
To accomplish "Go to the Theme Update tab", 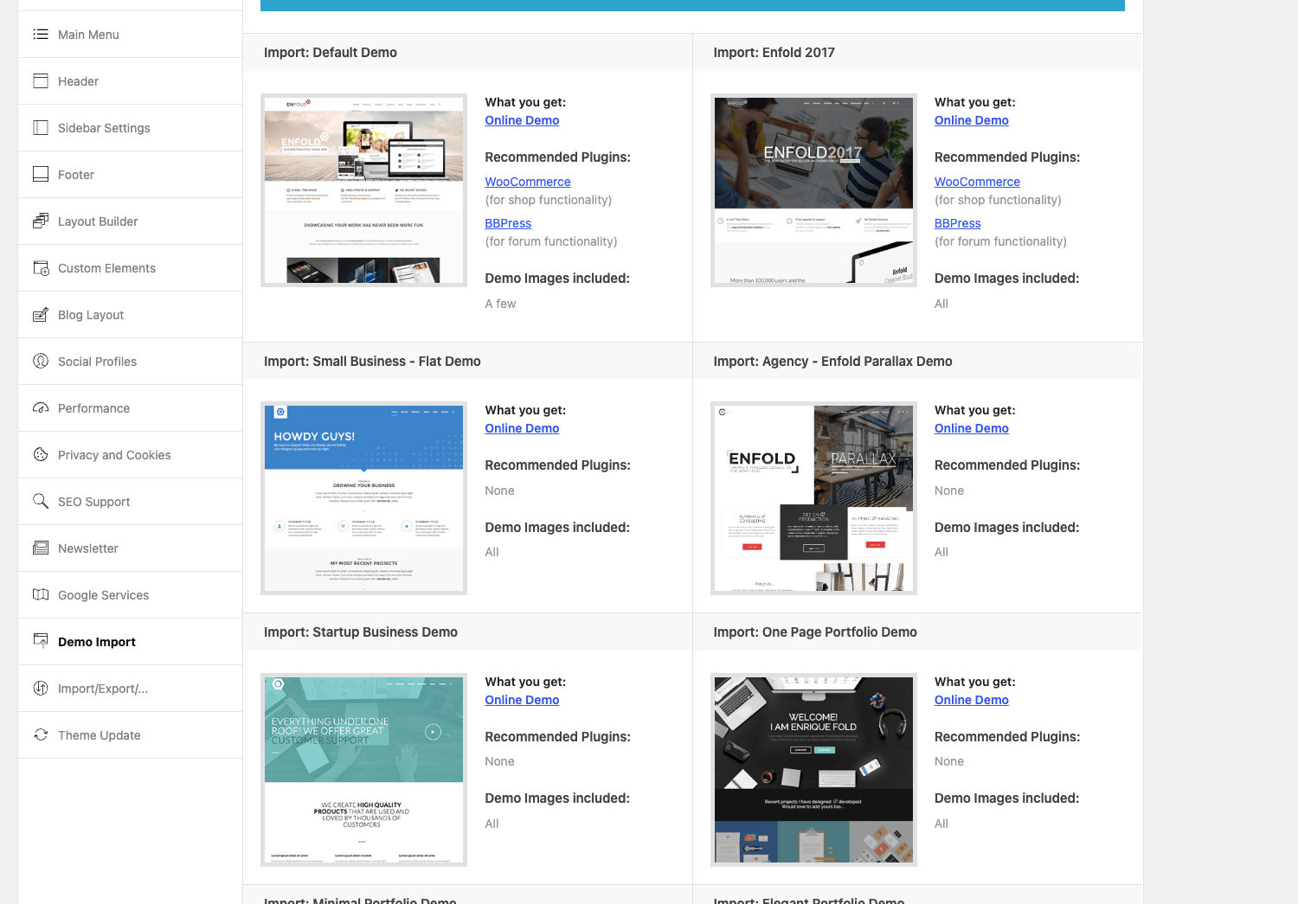I will 130,735.
